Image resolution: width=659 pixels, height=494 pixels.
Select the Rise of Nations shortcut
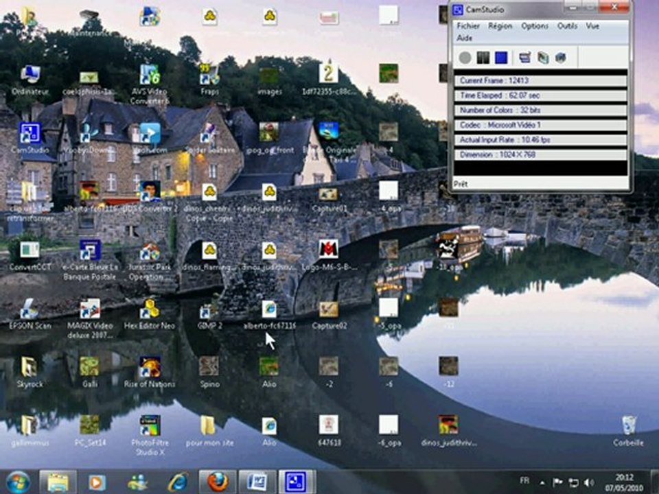(150, 372)
